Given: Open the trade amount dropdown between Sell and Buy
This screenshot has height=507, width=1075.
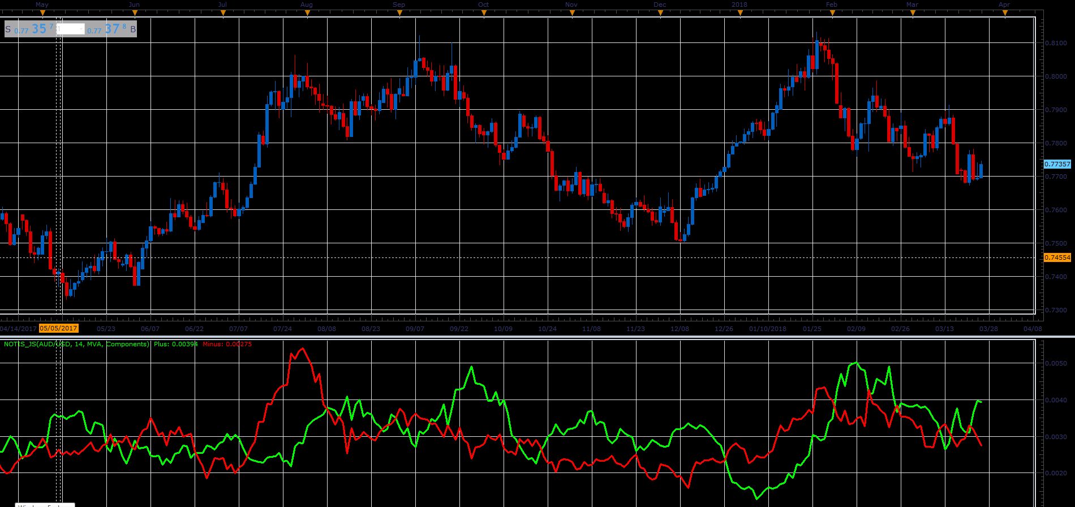Looking at the screenshot, I should (x=71, y=29).
